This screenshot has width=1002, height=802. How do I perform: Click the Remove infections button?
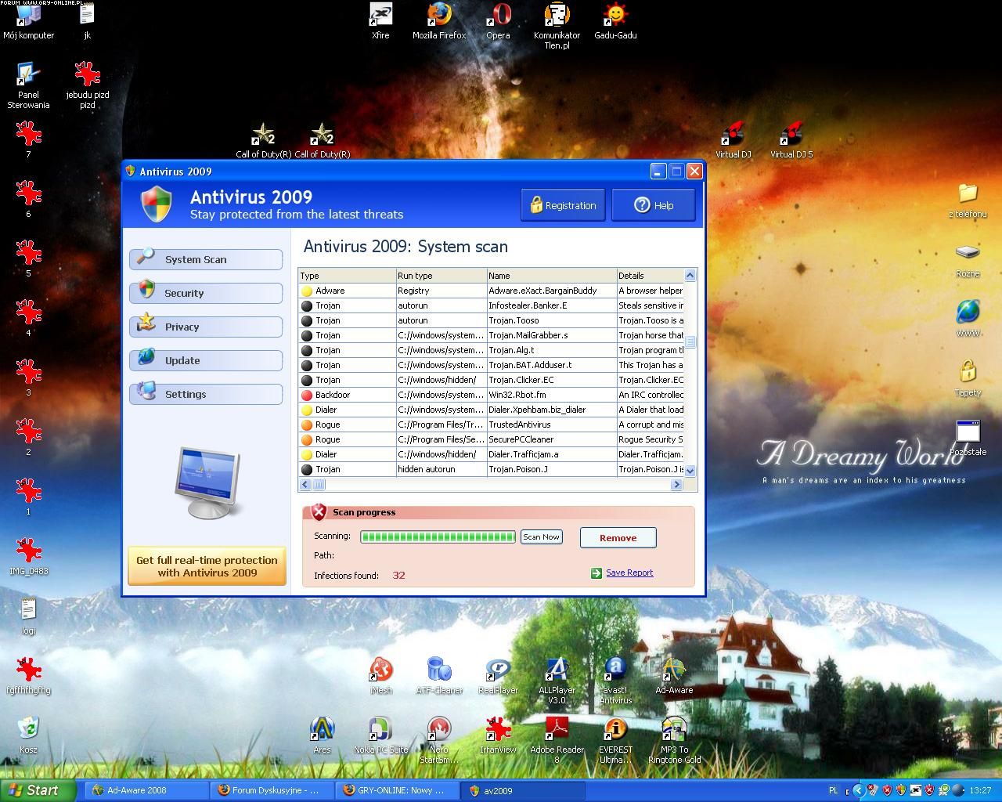tap(618, 537)
